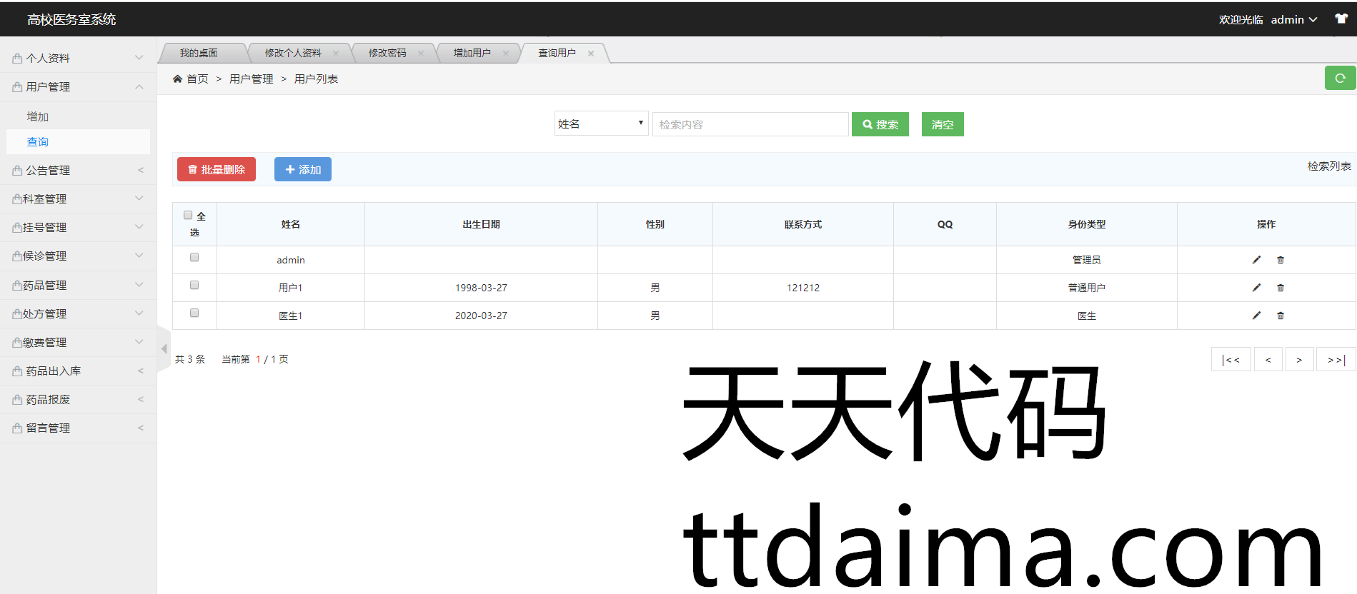Viewport: 1357px width, 594px height.
Task: Open the 我的桌面 tab
Action: [x=199, y=53]
